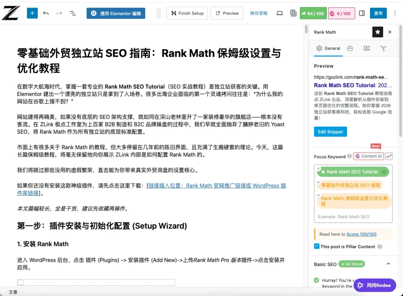The width and height of the screenshot is (403, 296).
Task: Open the document overview list view
Action: point(73,13)
